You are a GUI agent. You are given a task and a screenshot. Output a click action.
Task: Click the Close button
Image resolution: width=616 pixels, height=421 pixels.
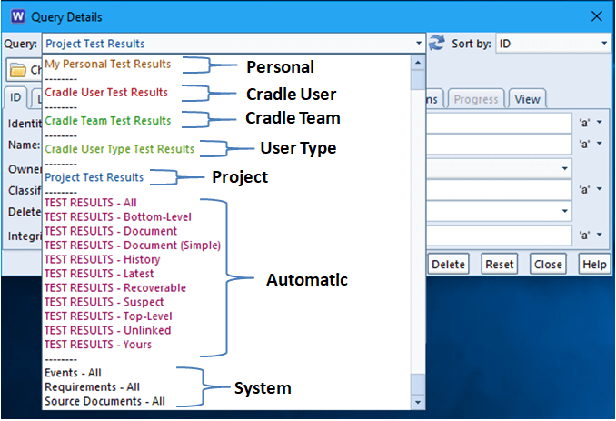click(x=548, y=265)
